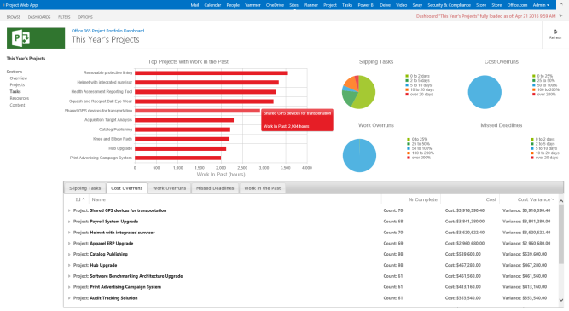Click the table vertical scrollbar thumb
This screenshot has width=569, height=311.
(x=561, y=233)
